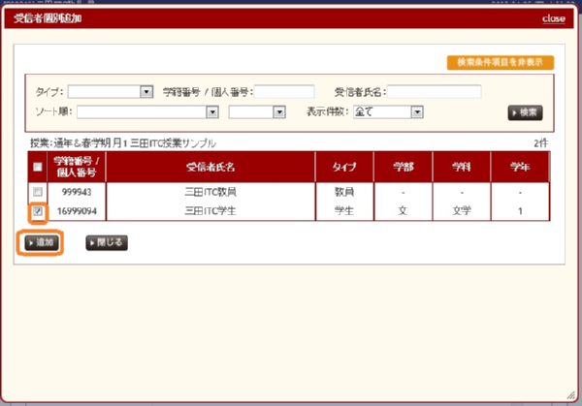
Task: Click the 受信者氏名 column header
Action: click(210, 167)
